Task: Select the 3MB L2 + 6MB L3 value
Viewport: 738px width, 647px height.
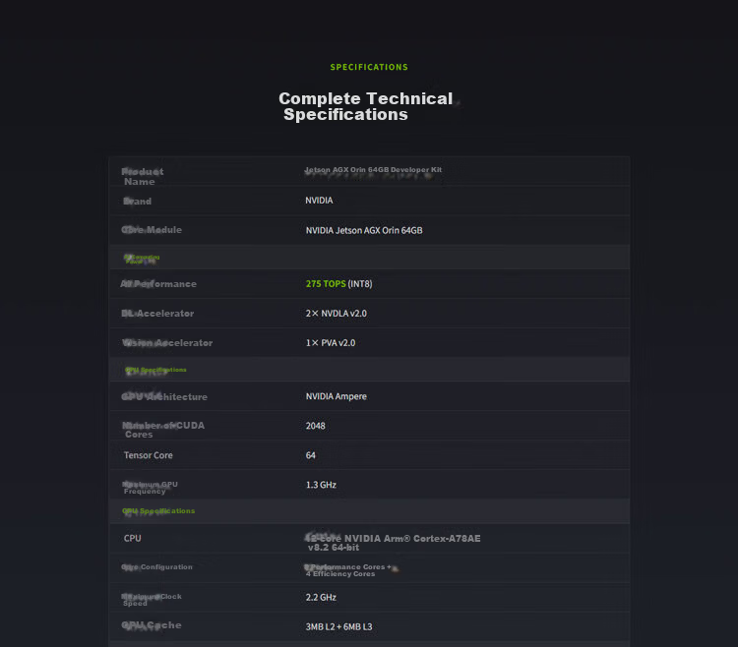Action: click(x=338, y=626)
